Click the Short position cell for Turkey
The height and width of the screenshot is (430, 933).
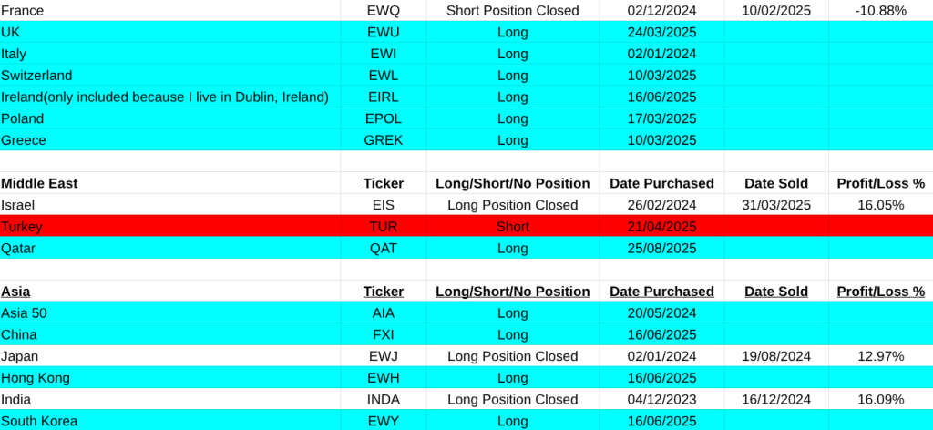click(512, 226)
